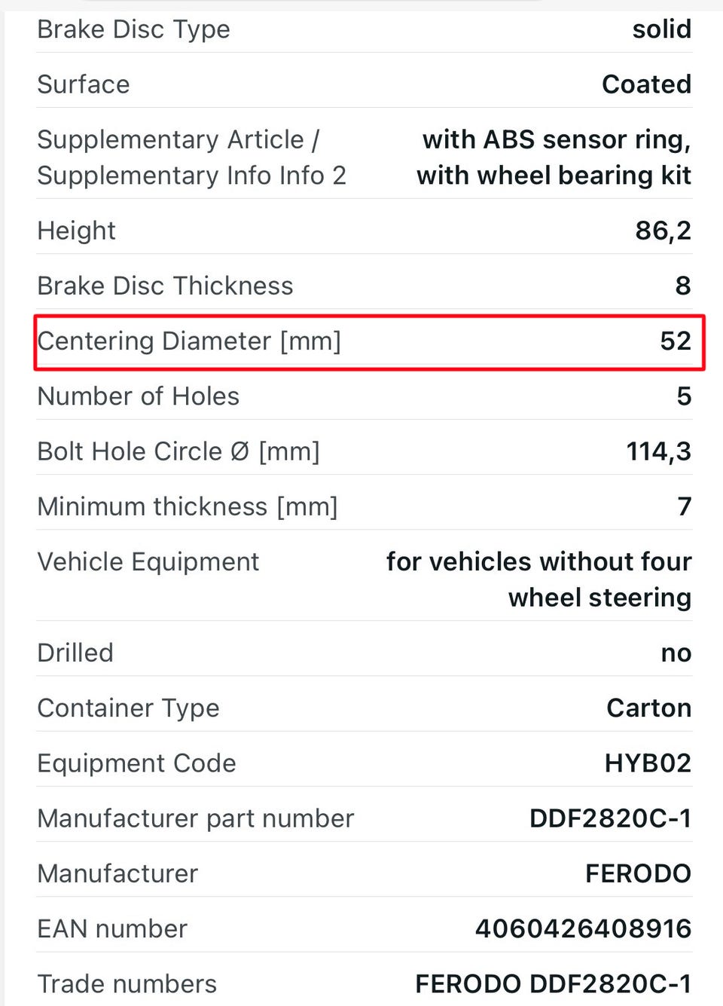Click the Vehicle Equipment row label
This screenshot has width=723, height=1006.
(148, 562)
